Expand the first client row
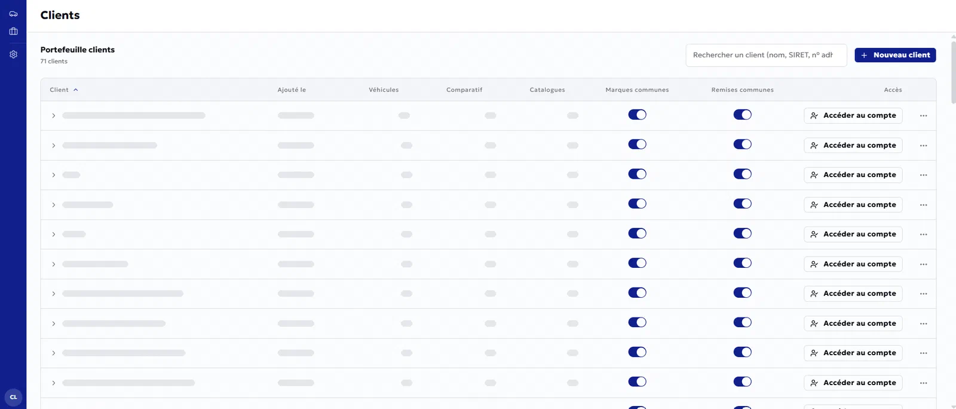Screen dimensions: 956x409 tap(53, 115)
